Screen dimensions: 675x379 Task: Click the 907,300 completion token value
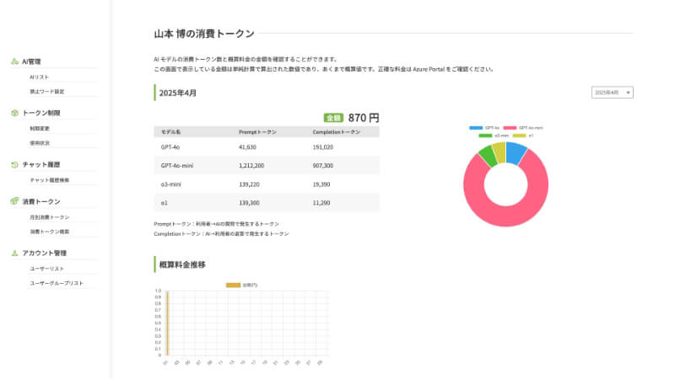pyautogui.click(x=323, y=165)
